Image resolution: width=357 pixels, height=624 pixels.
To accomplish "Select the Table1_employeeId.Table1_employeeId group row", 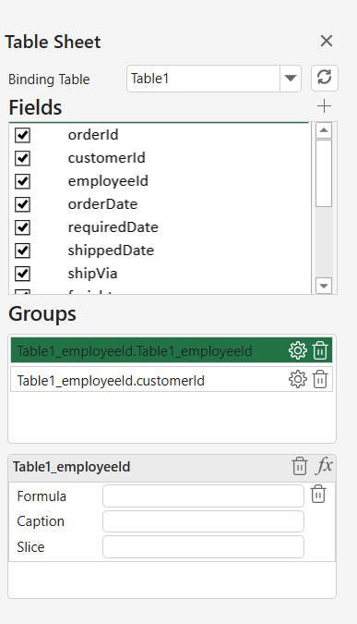I will point(172,350).
